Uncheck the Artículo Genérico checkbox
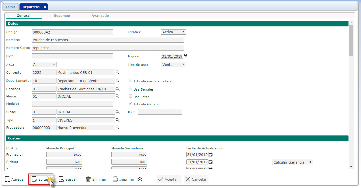361x188 pixels. point(131,104)
